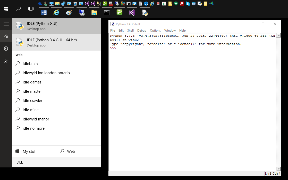Close the Python 3.4.3 Shell window

(x=275, y=24)
